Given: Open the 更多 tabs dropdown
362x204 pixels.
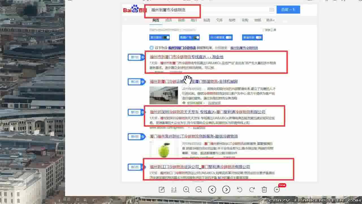Looking at the screenshot, I should [270, 20].
